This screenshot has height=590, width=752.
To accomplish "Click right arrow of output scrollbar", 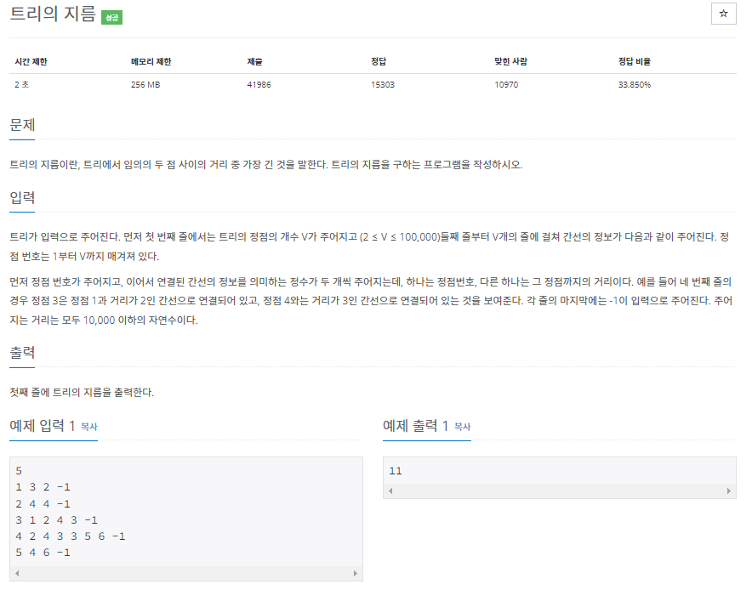I will pyautogui.click(x=728, y=491).
